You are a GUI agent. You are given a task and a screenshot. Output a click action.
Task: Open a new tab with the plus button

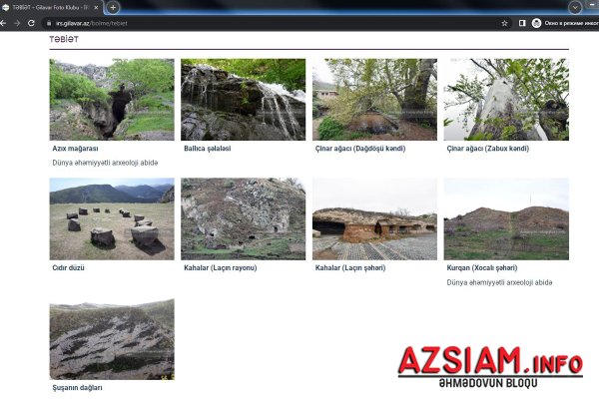(x=113, y=7)
